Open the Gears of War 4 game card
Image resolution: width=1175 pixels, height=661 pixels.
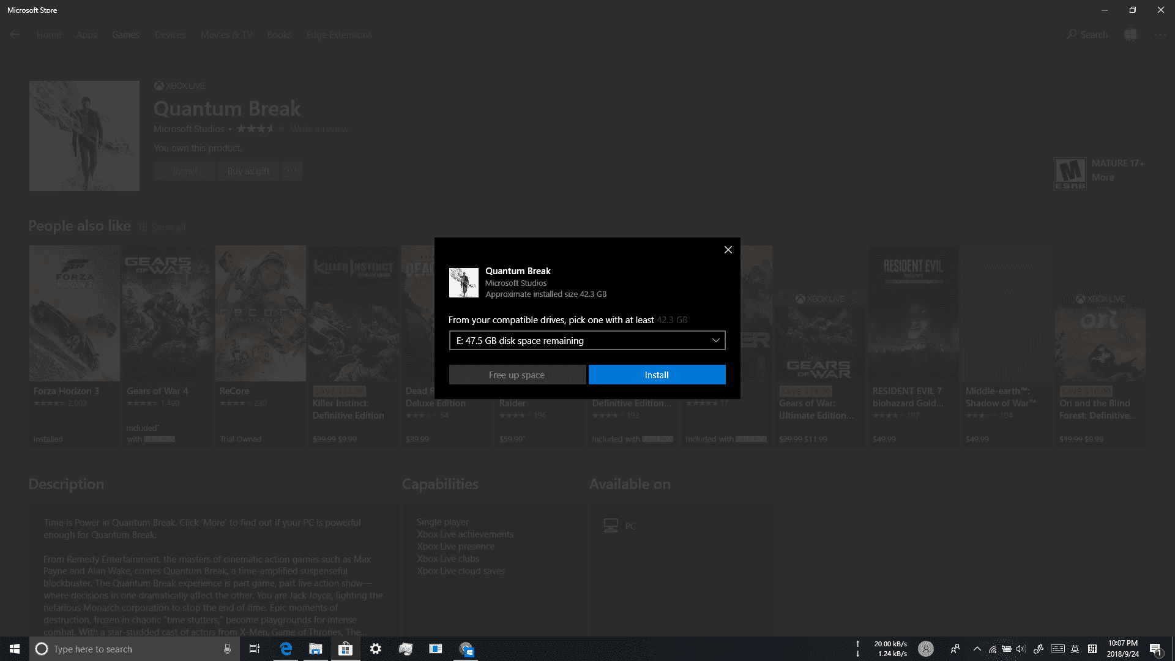tap(168, 346)
